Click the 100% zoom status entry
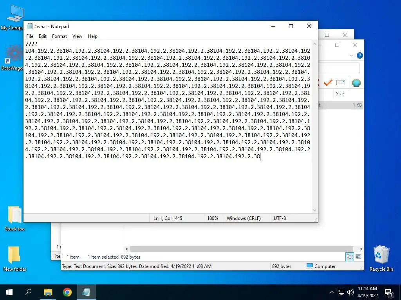 (x=213, y=218)
